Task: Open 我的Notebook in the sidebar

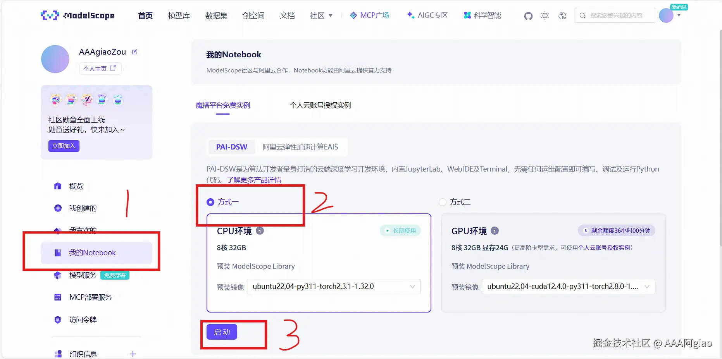Action: (96, 253)
